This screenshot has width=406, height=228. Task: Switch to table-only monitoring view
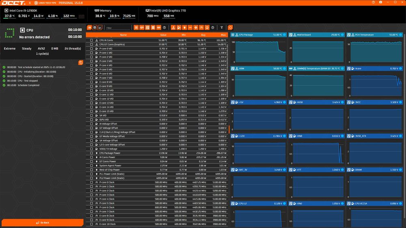point(95,28)
